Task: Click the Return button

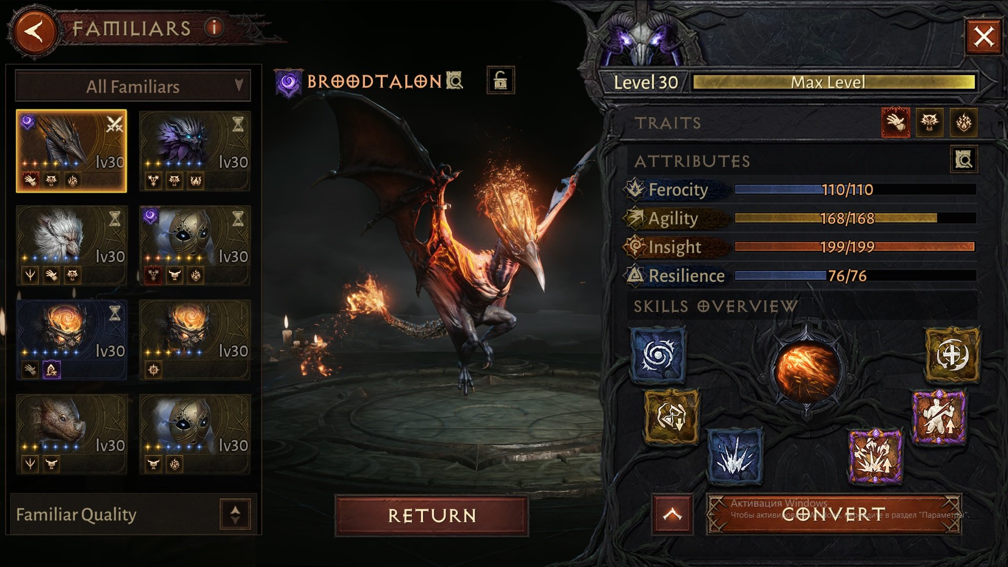Action: pos(432,516)
